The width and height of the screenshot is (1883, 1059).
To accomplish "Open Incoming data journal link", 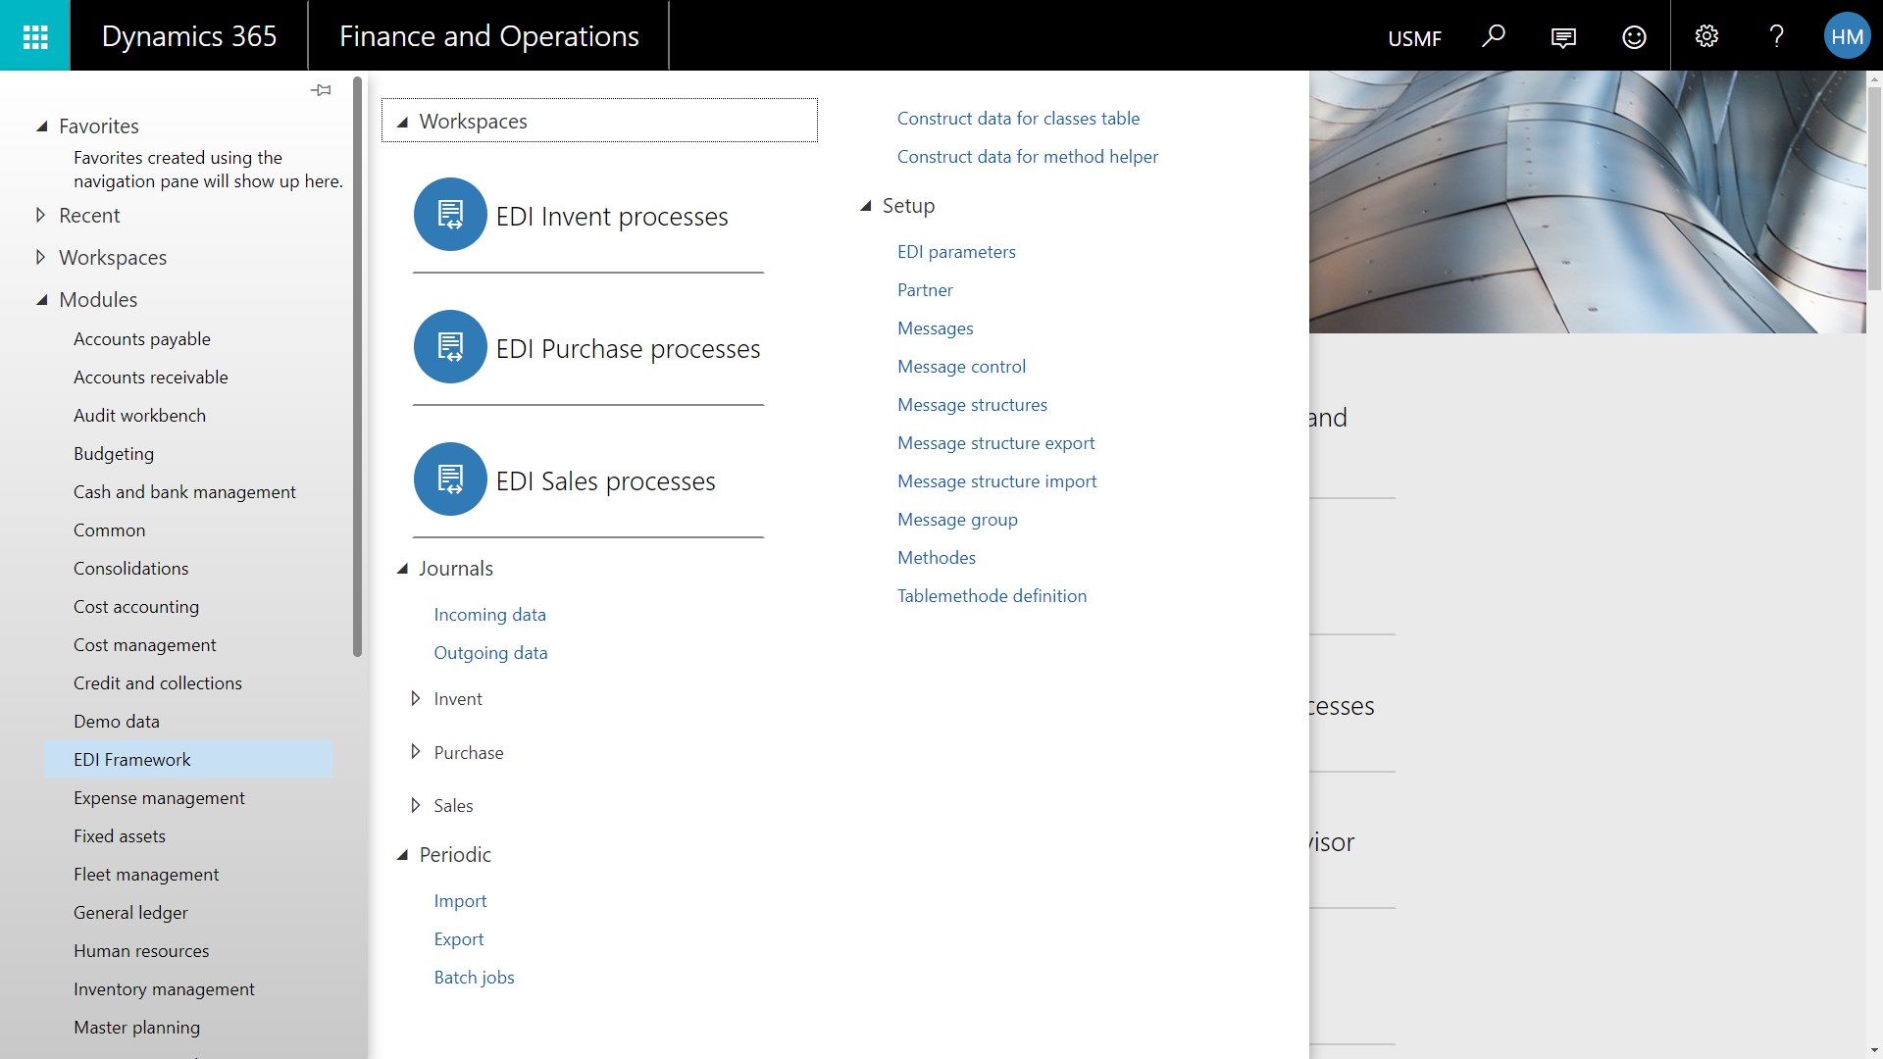I will point(490,615).
